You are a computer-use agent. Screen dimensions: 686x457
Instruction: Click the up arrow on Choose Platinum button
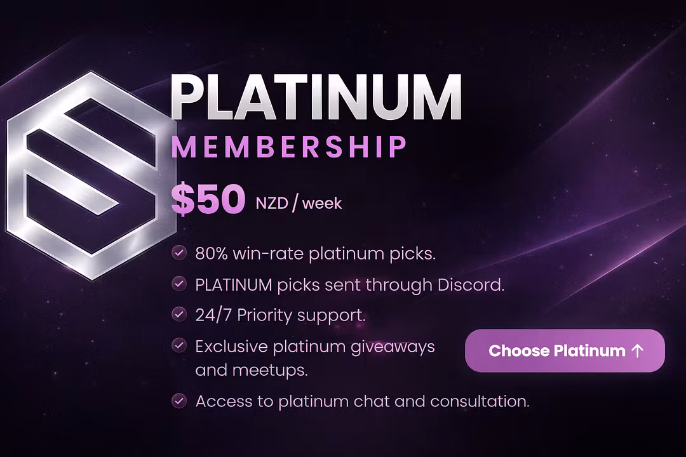coord(638,350)
